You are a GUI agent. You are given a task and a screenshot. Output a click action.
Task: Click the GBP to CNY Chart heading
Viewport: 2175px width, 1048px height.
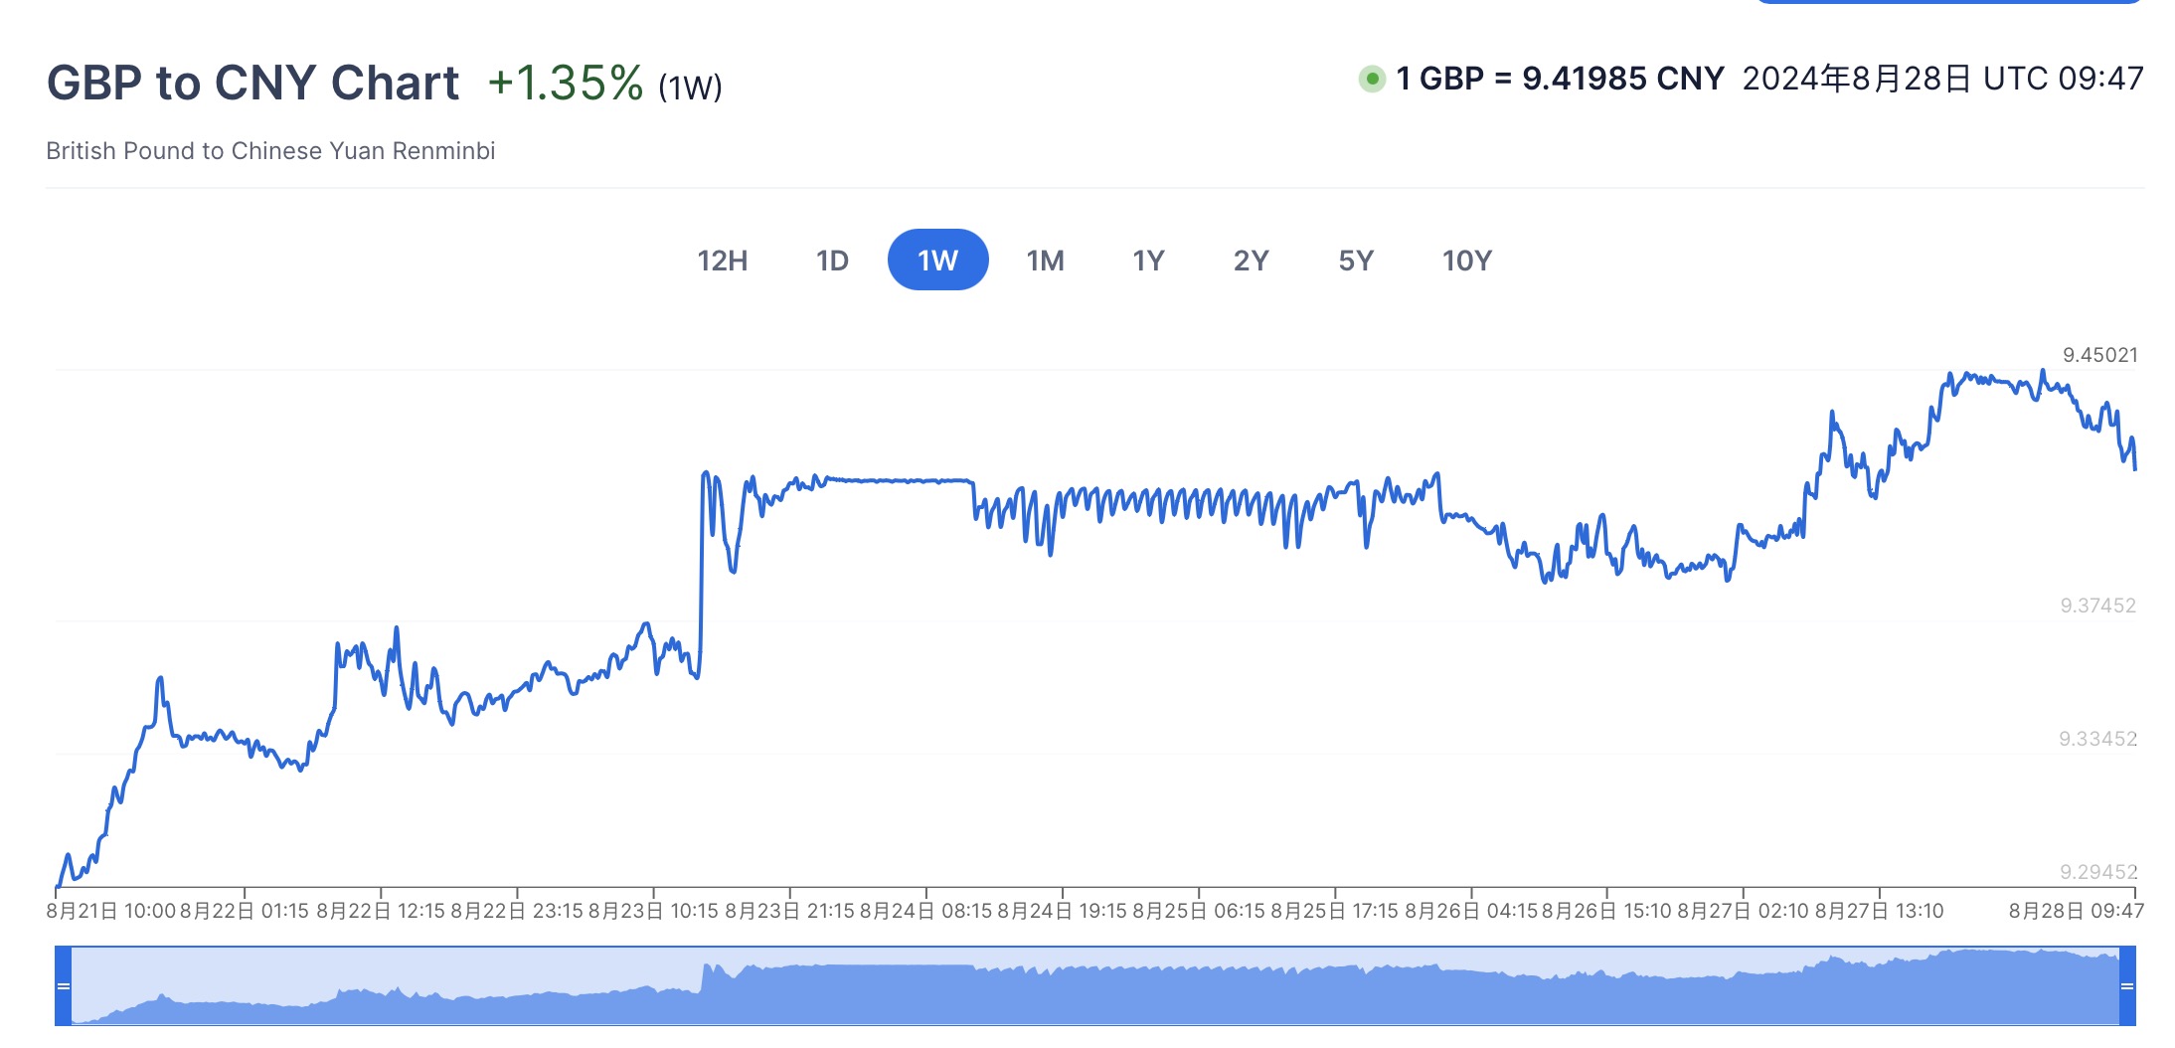tap(253, 83)
